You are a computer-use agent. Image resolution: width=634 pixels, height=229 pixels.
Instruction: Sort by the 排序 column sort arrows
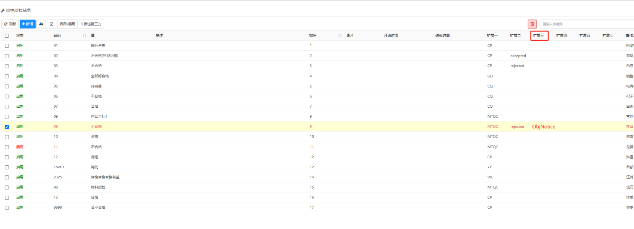click(x=340, y=36)
